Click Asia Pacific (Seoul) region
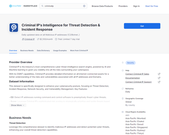The image size is (169, 135). tap(134, 124)
